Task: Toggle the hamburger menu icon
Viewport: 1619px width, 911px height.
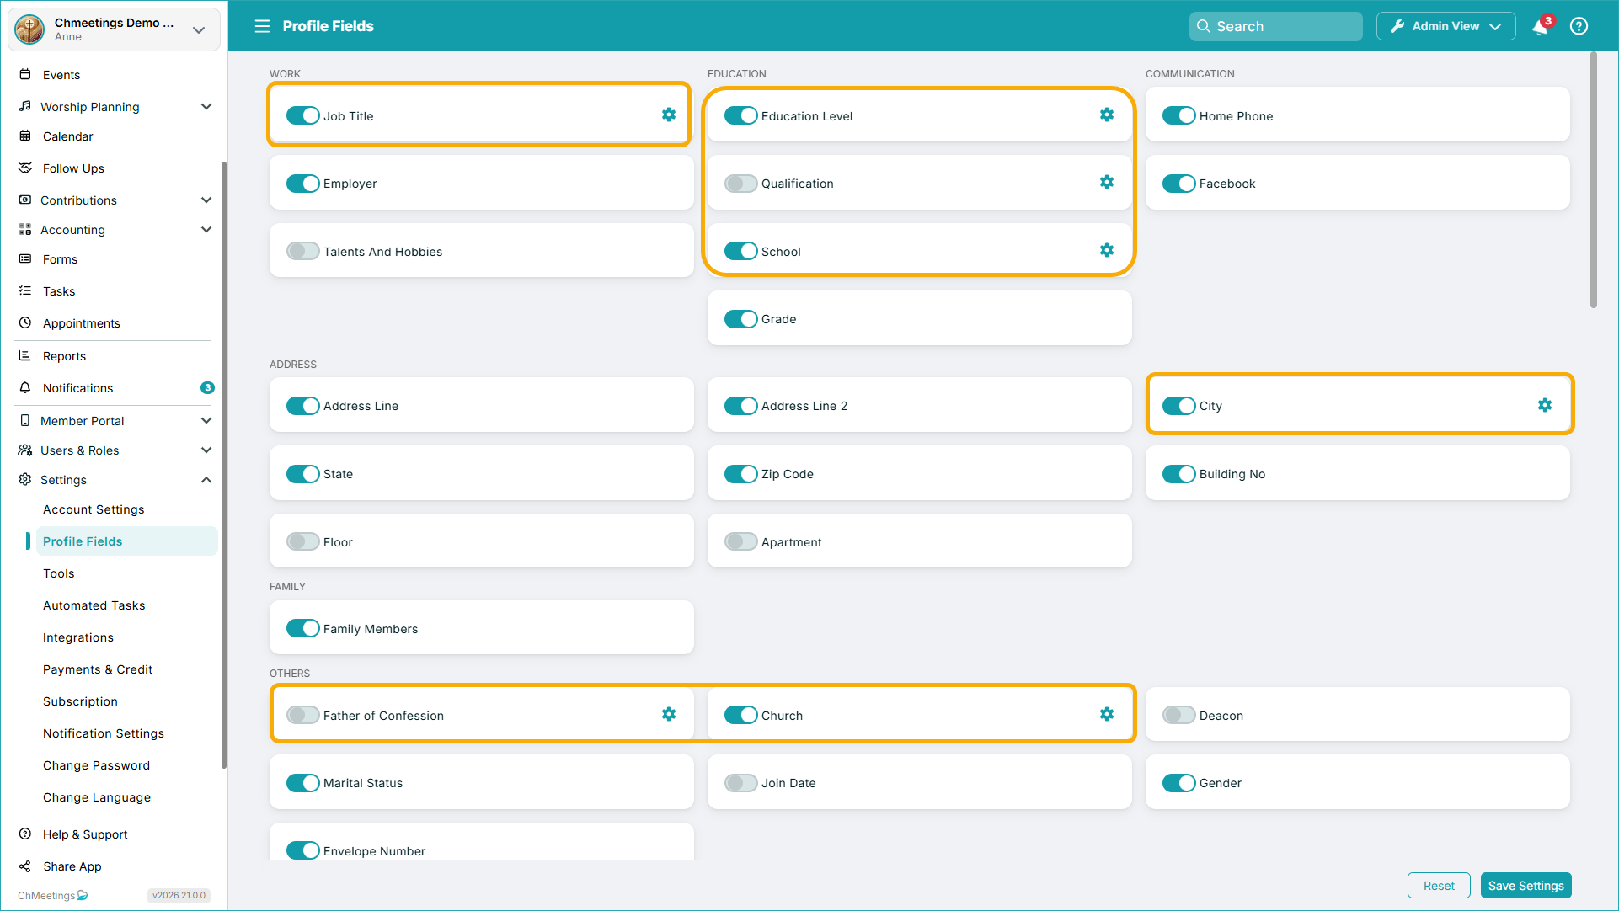Action: (262, 26)
